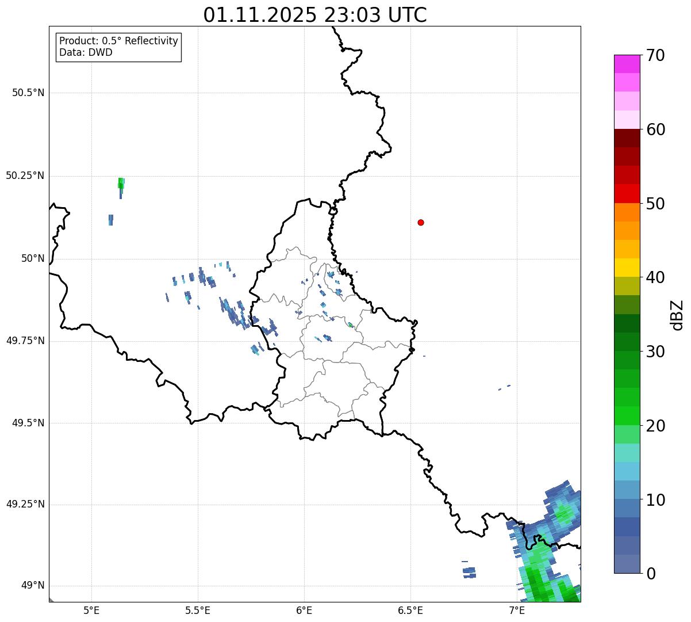Click the latitude label 49.75°N
The width and height of the screenshot is (691, 622).
point(25,341)
